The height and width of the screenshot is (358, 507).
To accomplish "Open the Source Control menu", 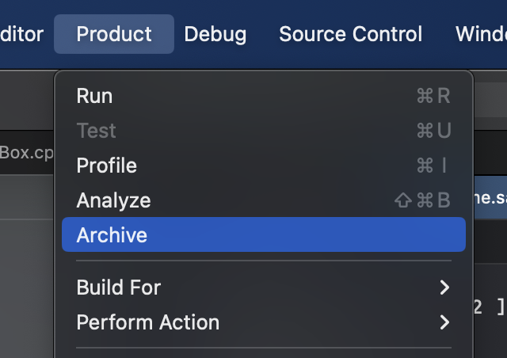I will tap(350, 34).
